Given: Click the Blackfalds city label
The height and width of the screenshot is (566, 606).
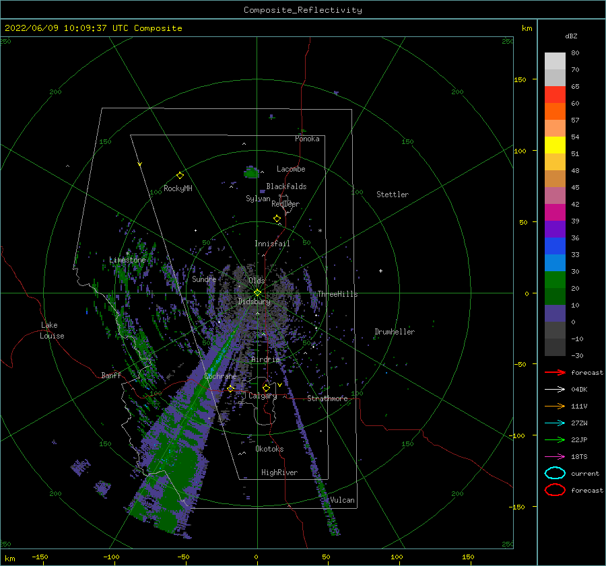Looking at the screenshot, I should click(286, 186).
